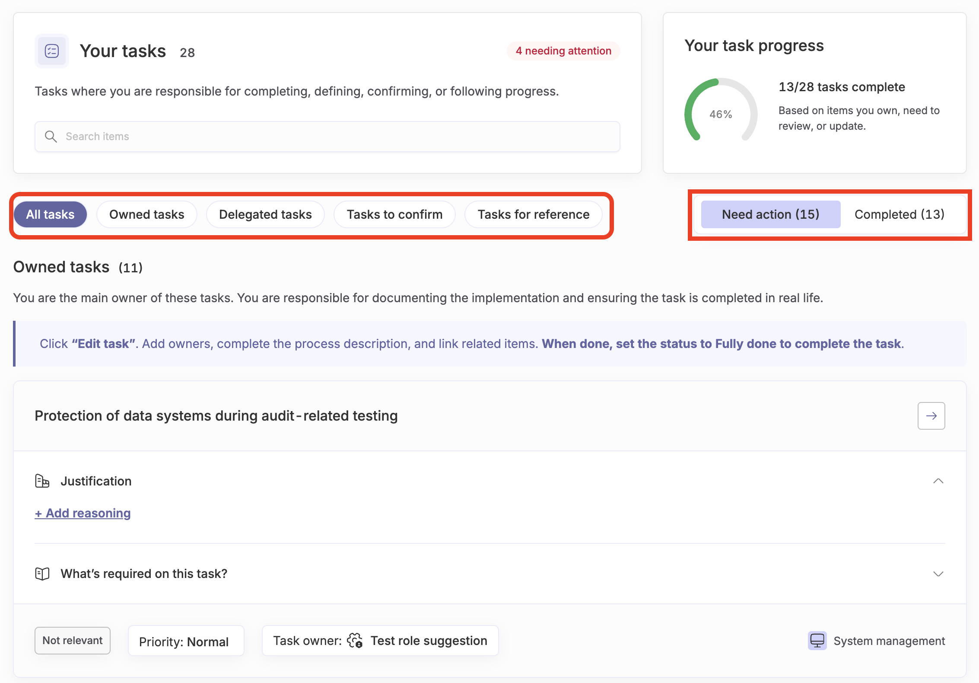This screenshot has height=683, width=979.
Task: Switch to Delegated tasks filter
Action: (x=265, y=214)
